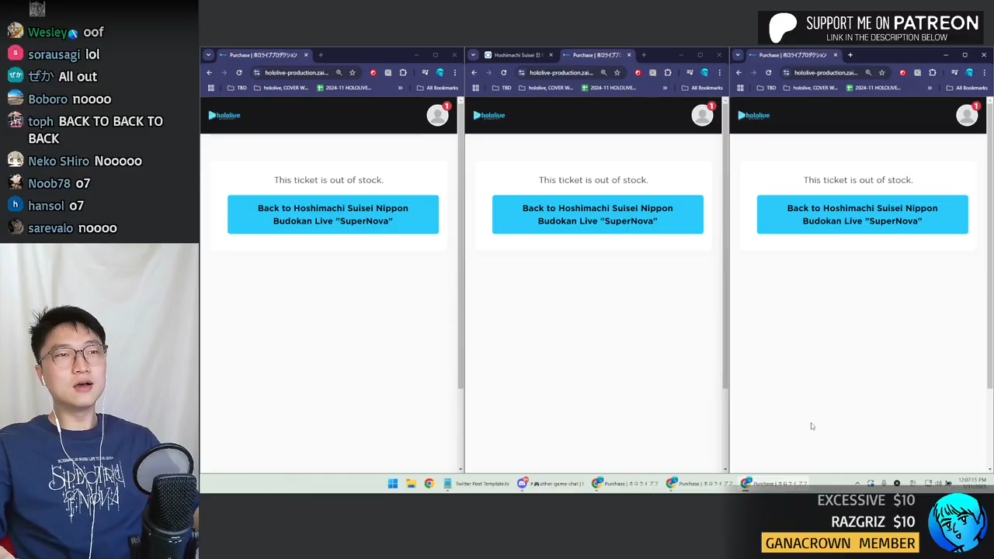Screen dimensions: 994x559
Task: Open the Extensions puzzle icon in the left window
Action: click(403, 72)
